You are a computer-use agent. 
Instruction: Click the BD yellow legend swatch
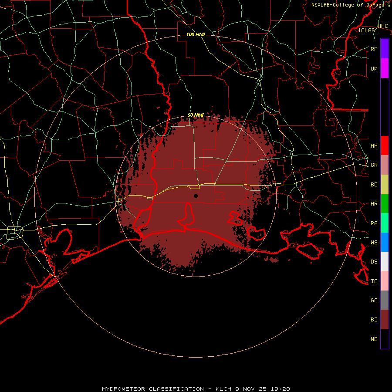point(385,185)
